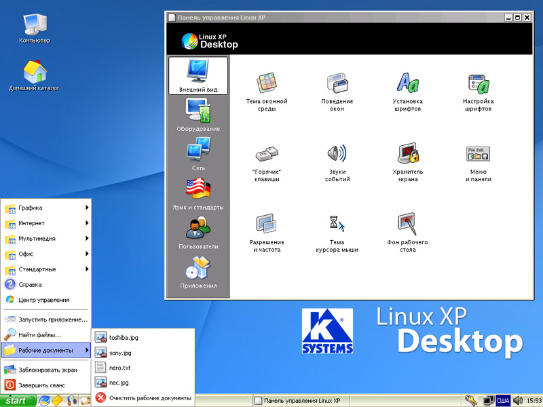The height and width of the screenshot is (407, 543).
Task: Select the Домашний каталог desktop icon
Action: (x=35, y=76)
